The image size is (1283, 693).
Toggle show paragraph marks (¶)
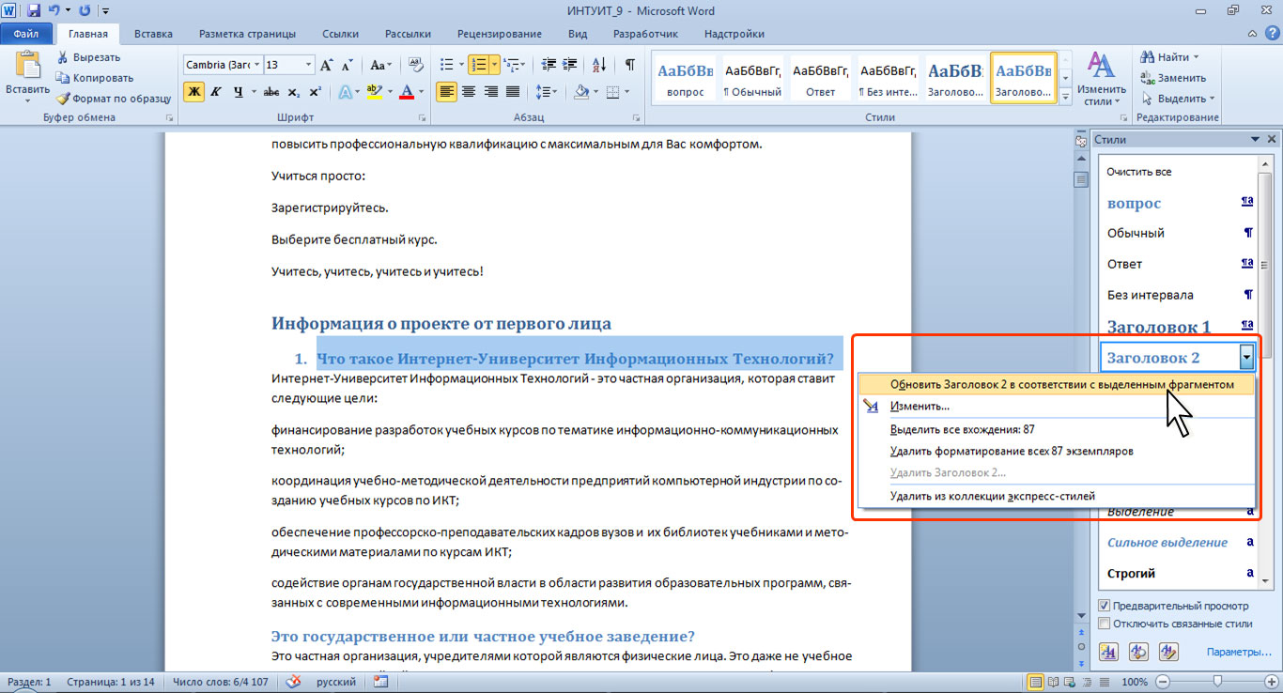[629, 65]
